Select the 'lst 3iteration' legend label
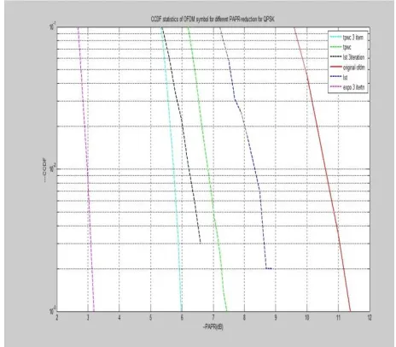The width and height of the screenshot is (396, 347). pyautogui.click(x=353, y=57)
